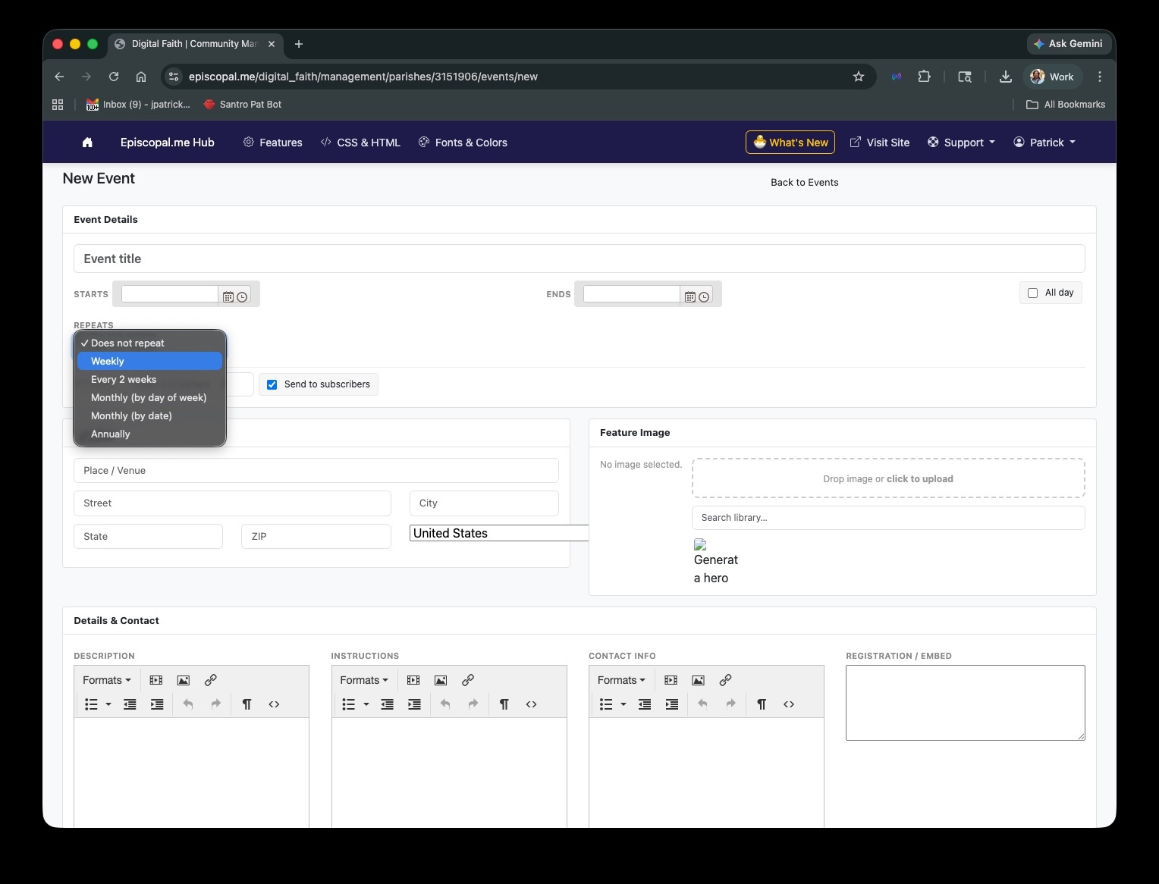Expand bullet list options in Description editor
The height and width of the screenshot is (884, 1159).
click(x=108, y=704)
